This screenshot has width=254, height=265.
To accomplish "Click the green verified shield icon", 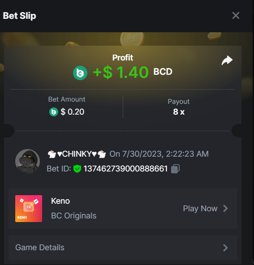I will (77, 169).
